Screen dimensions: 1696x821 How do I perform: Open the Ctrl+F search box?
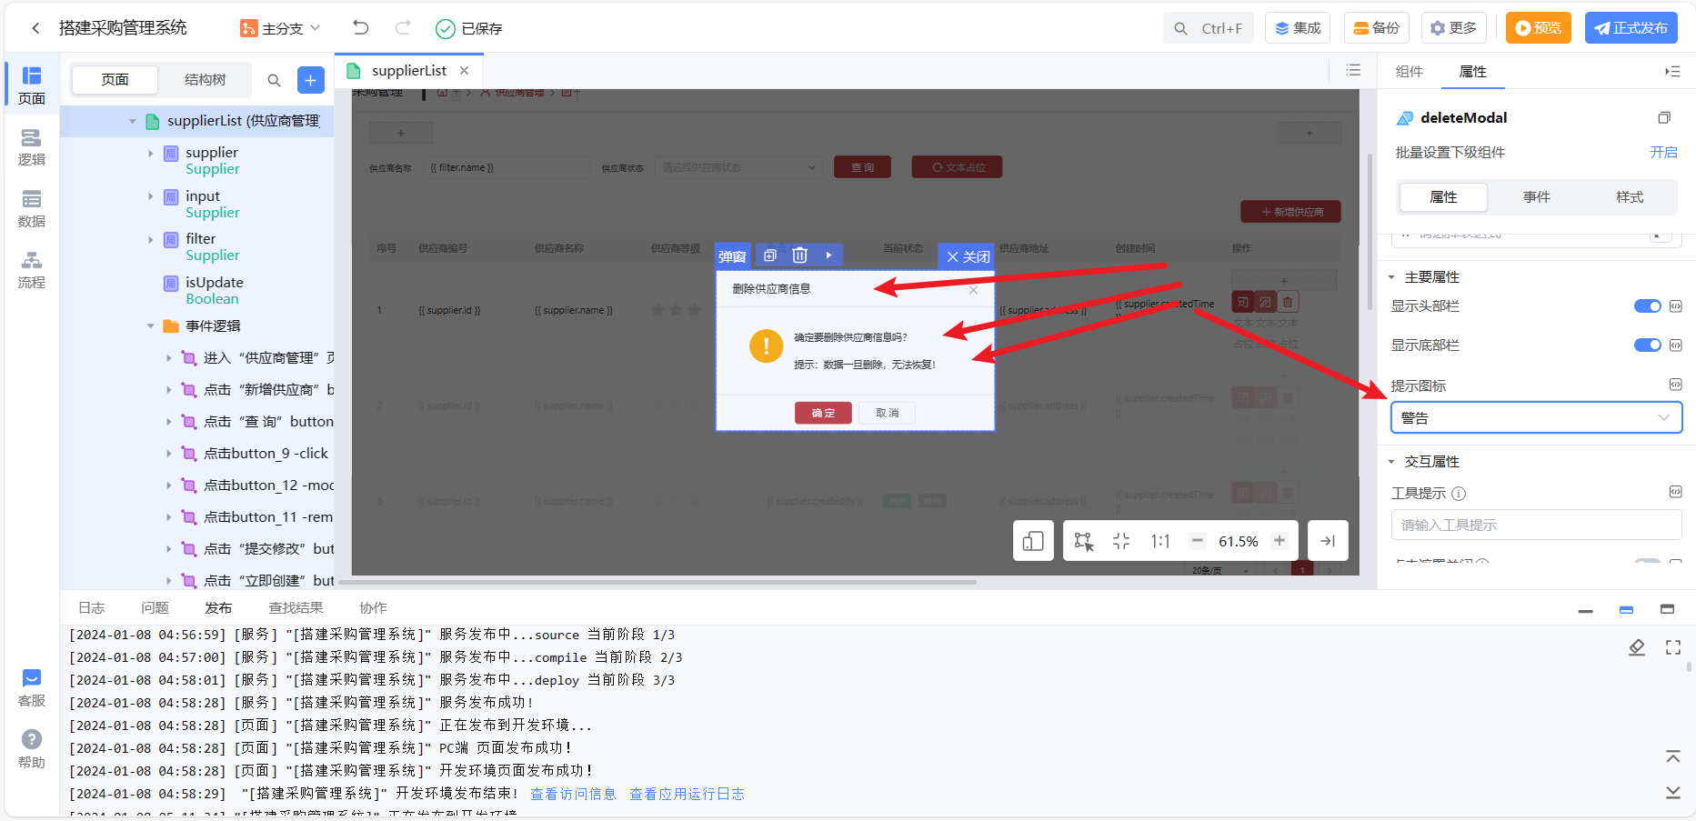pyautogui.click(x=1209, y=28)
